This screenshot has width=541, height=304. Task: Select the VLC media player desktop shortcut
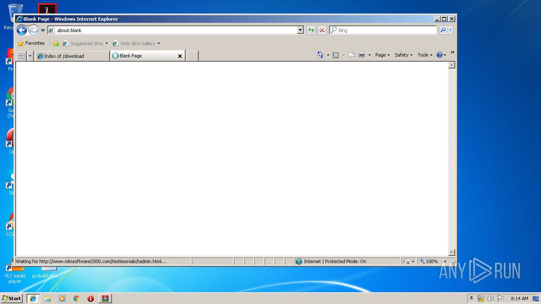[15, 274]
